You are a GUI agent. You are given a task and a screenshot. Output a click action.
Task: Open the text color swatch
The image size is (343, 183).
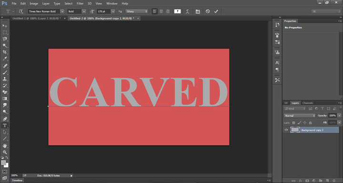click(x=177, y=11)
